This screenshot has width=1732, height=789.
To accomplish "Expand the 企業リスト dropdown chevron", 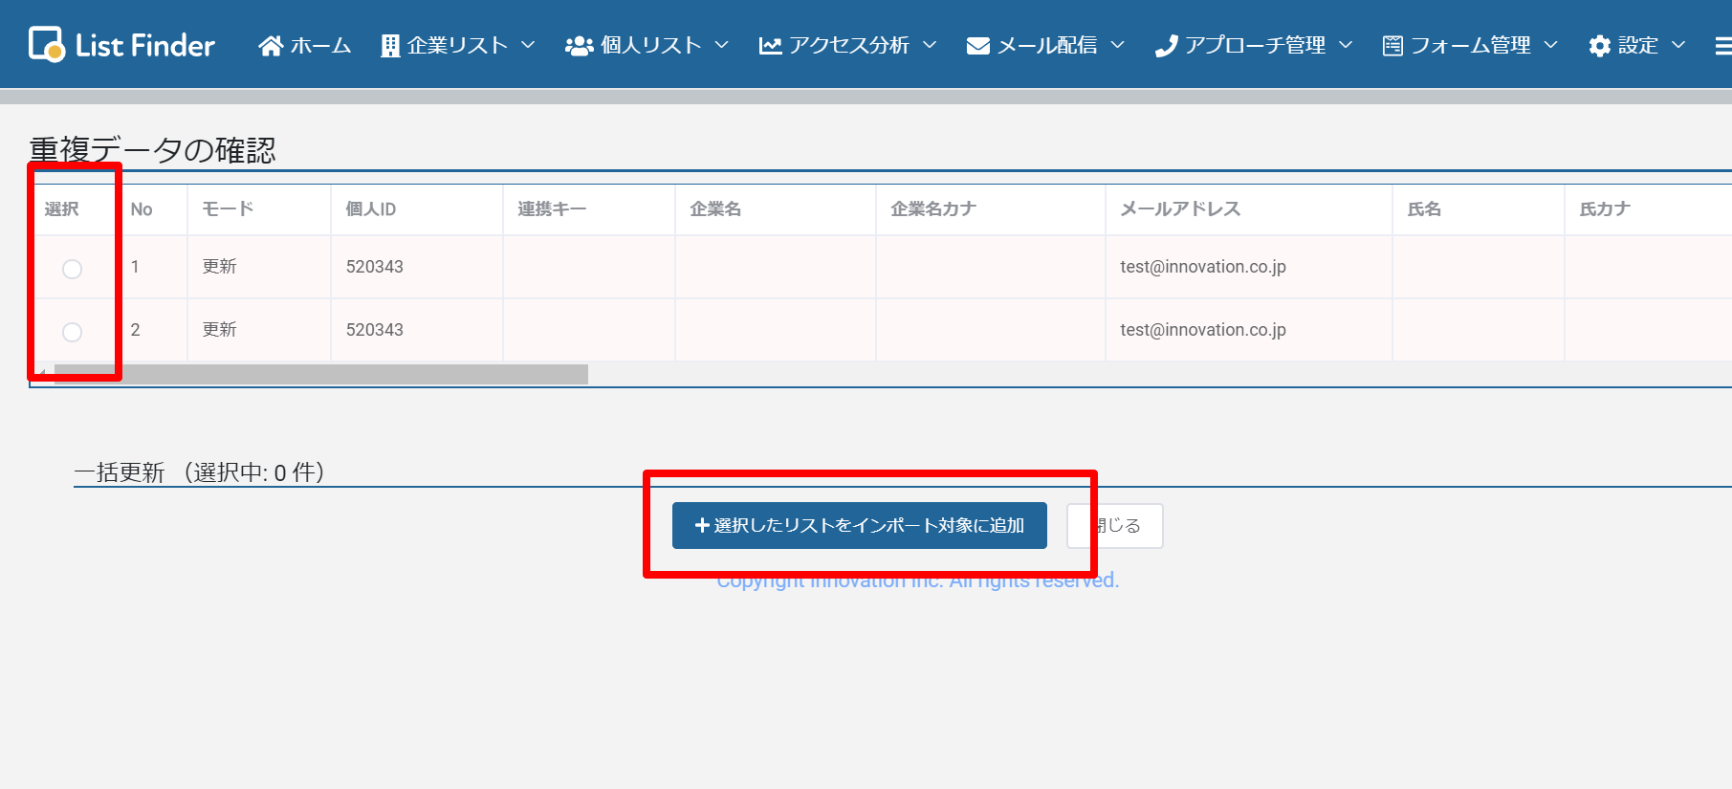I will click(528, 45).
